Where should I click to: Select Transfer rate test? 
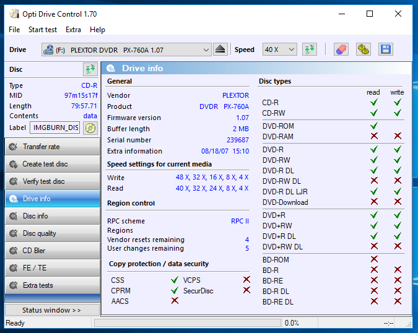point(53,147)
